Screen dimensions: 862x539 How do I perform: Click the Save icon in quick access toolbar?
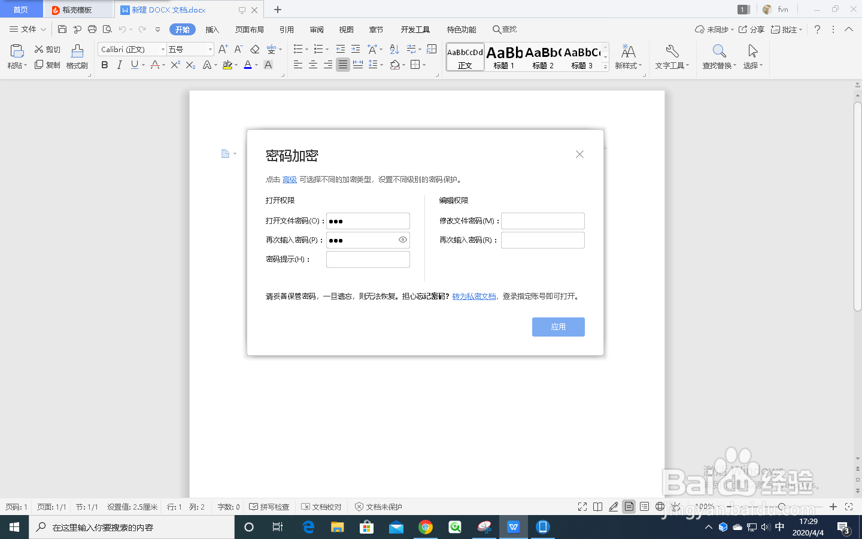coord(62,29)
